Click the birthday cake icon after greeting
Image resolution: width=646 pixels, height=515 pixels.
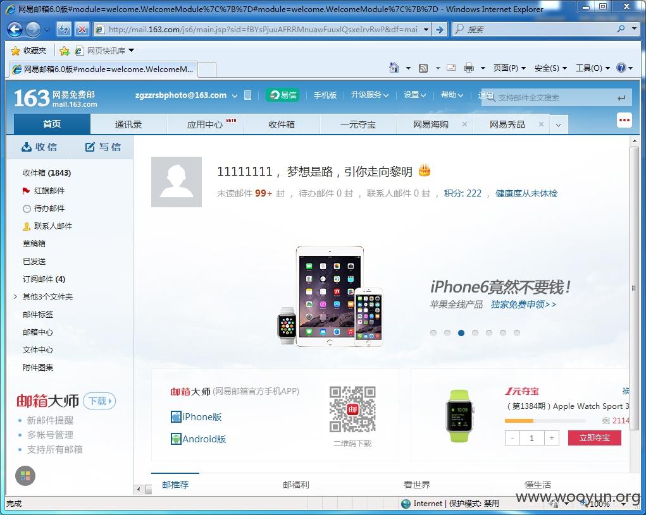click(425, 170)
